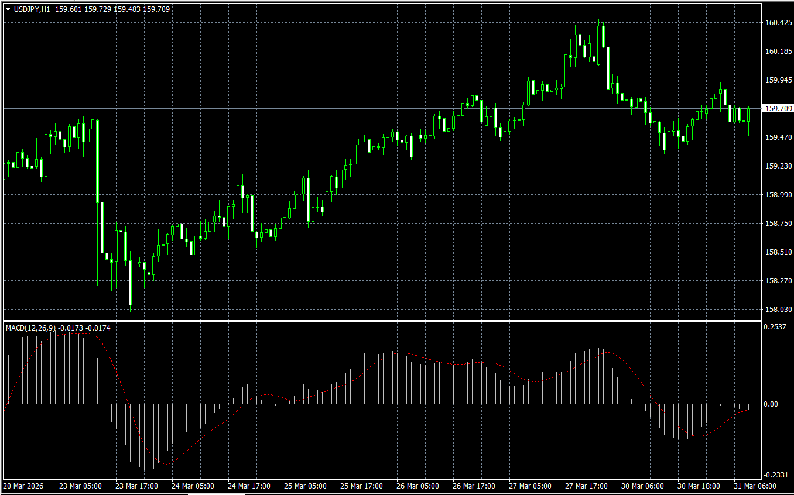Click the MACD -0.2331 scale minimum label
794x495 pixels.
tap(776, 475)
